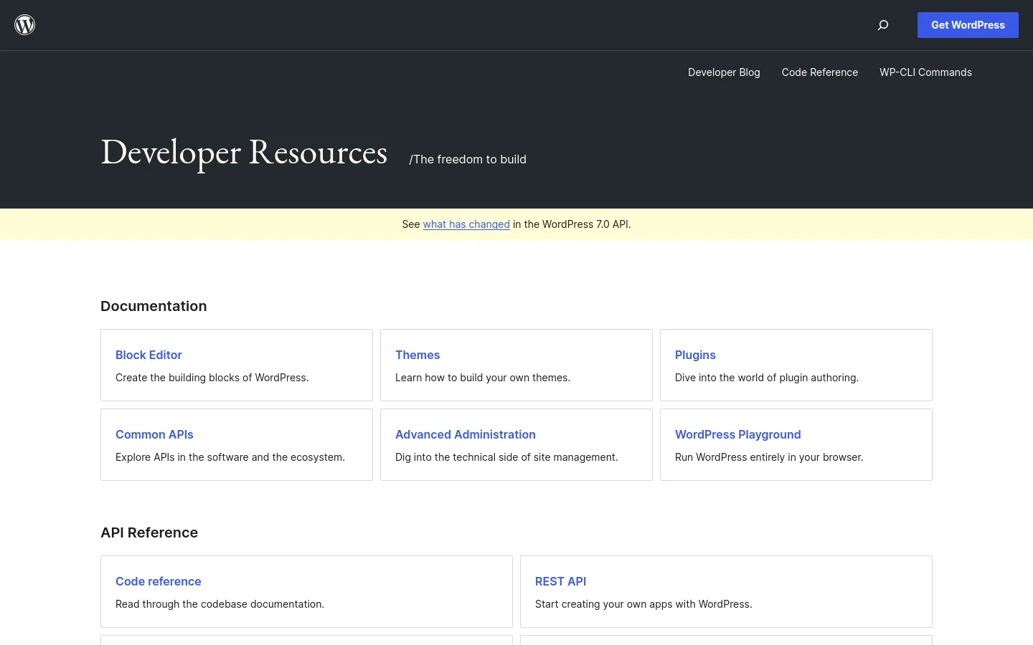1033x645 pixels.
Task: Click 'Dig into the technical side of site management.'
Action: [506, 457]
